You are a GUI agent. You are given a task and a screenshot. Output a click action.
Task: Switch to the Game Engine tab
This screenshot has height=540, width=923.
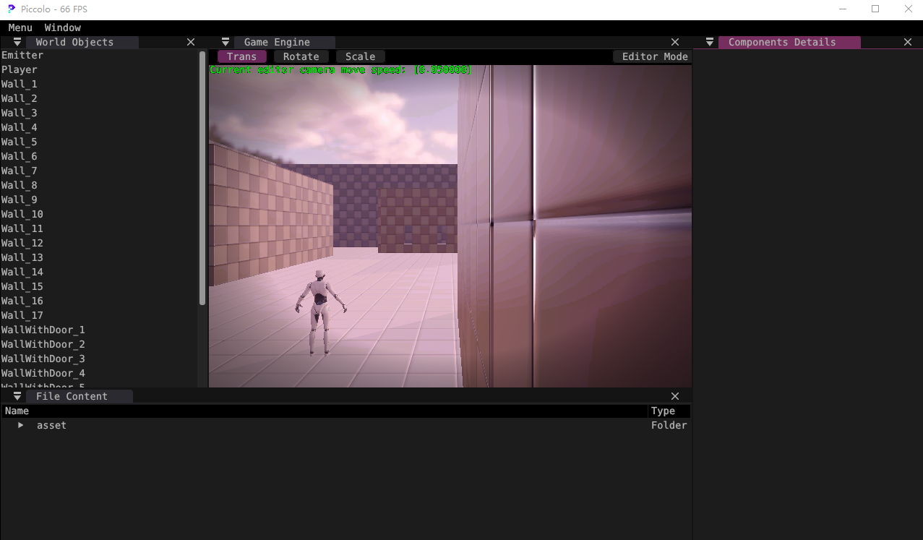[x=275, y=41]
